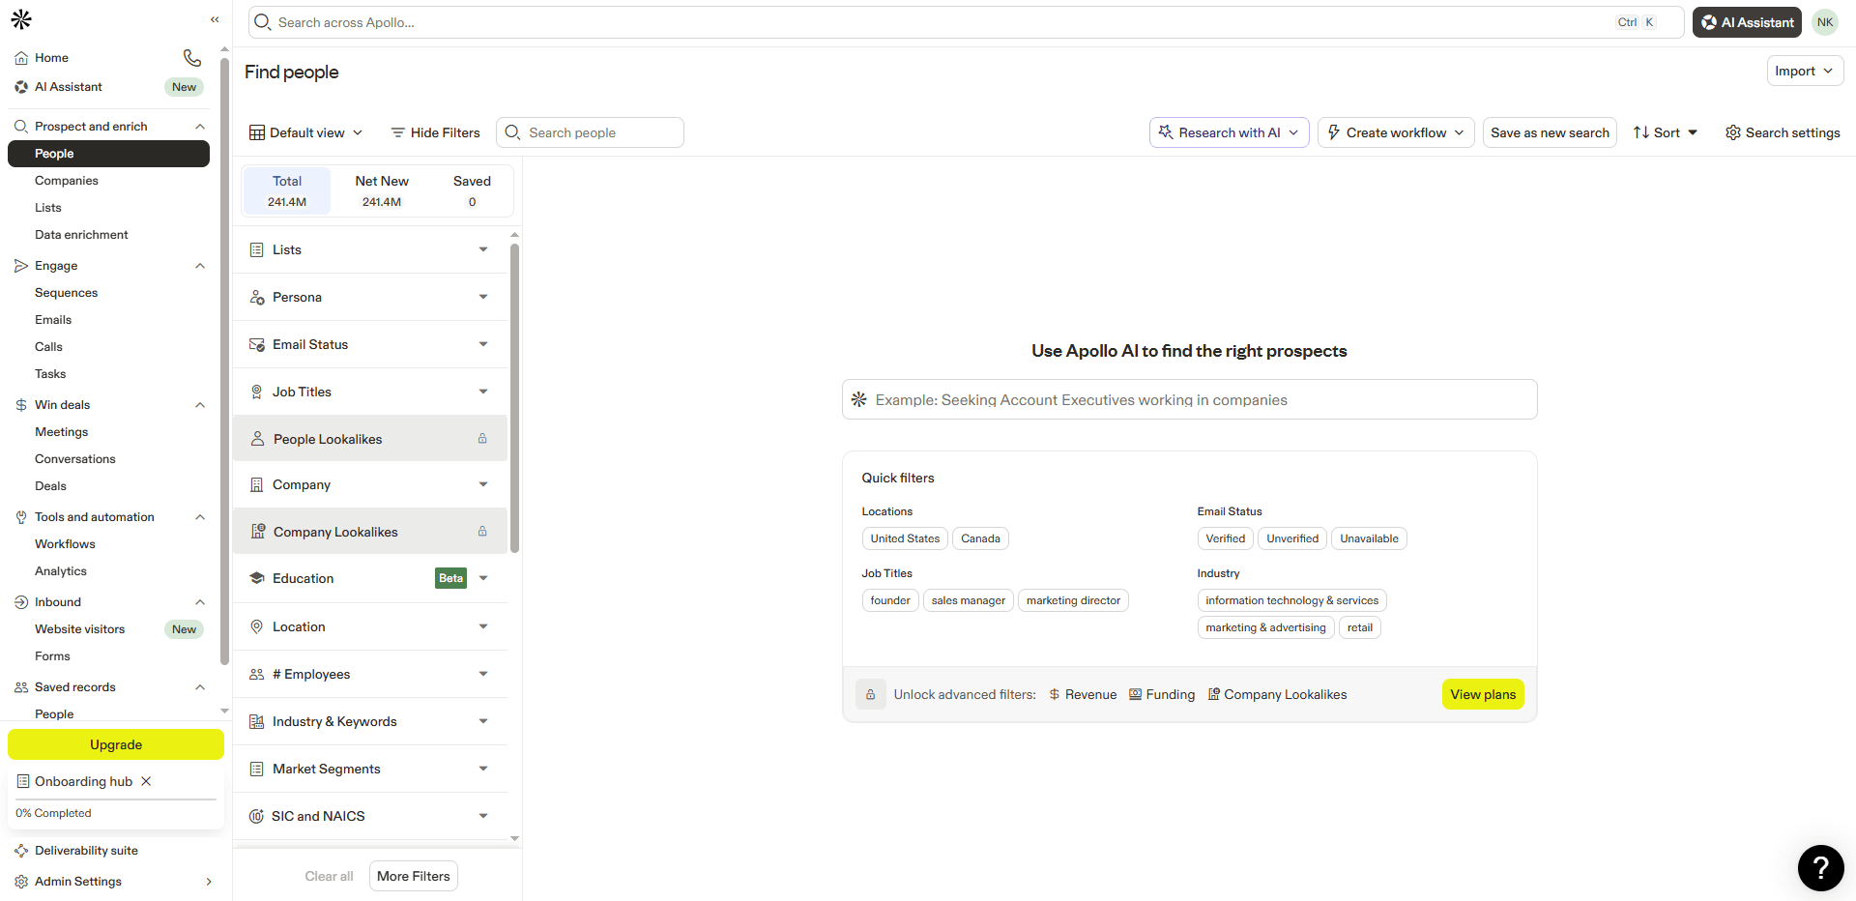The height and width of the screenshot is (901, 1856).
Task: Click the Search people input field
Action: click(590, 132)
